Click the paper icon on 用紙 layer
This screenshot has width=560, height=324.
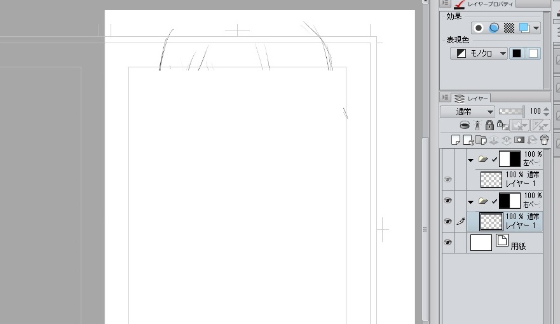coord(502,241)
